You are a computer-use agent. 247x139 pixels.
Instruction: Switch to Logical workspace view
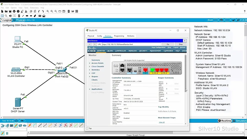[x=6, y=20]
